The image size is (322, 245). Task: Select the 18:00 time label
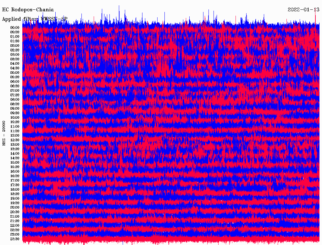coord(15,190)
